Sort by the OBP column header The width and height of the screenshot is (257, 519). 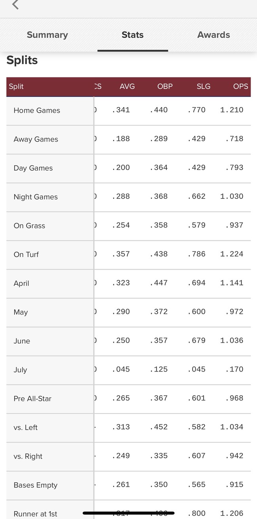(165, 87)
